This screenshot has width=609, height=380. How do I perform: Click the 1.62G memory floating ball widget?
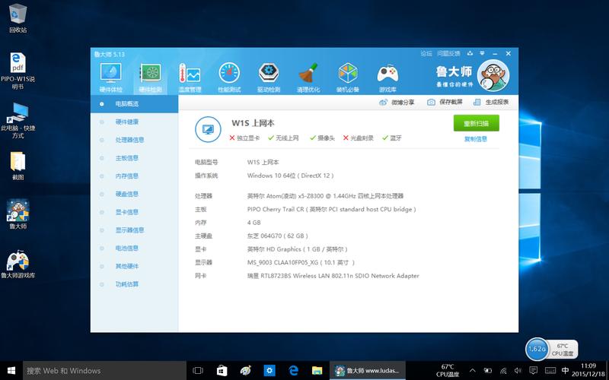537,349
